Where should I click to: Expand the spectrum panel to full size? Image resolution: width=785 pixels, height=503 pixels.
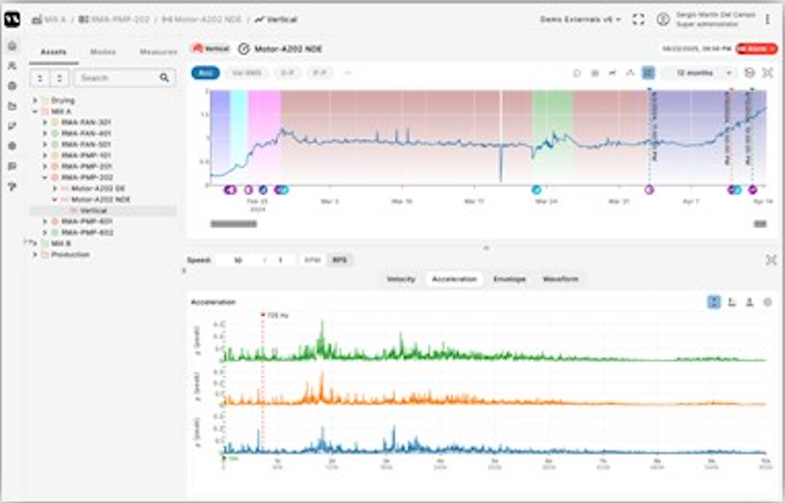(771, 260)
